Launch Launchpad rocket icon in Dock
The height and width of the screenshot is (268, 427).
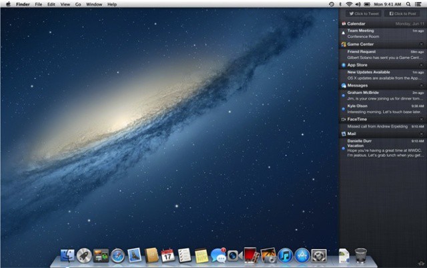coord(84,255)
